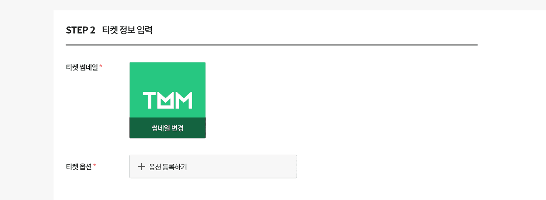Click empty right side of option box
Image resolution: width=546 pixels, height=200 pixels.
point(249,166)
